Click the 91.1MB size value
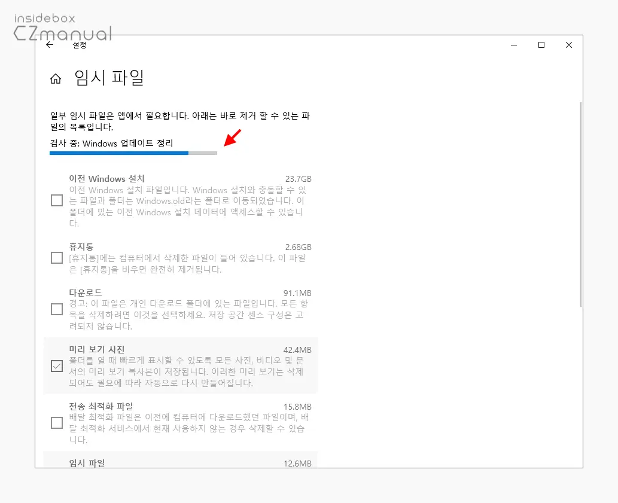Image resolution: width=618 pixels, height=503 pixels. point(297,293)
